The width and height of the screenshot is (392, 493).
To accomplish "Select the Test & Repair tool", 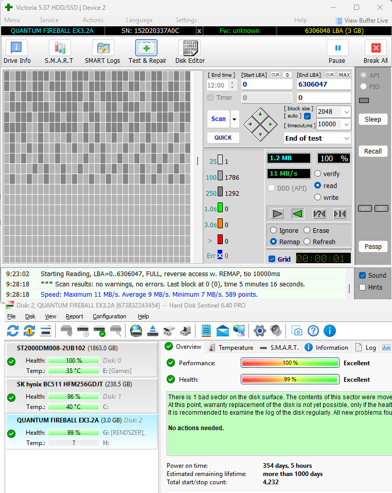I will (x=147, y=52).
